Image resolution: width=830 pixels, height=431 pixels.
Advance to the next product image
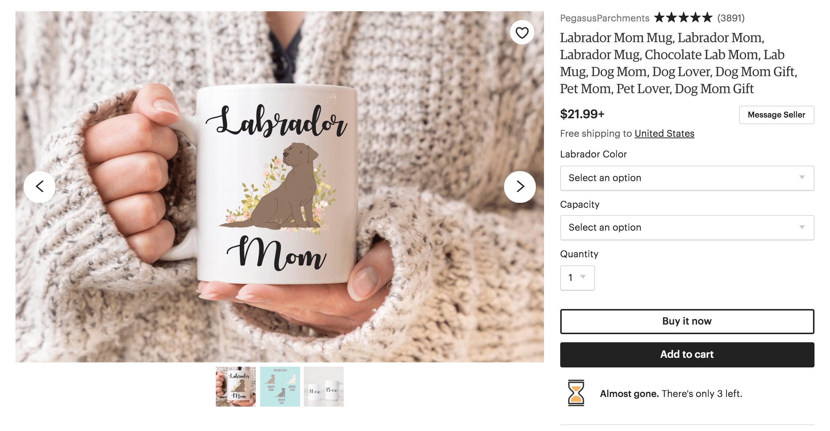(x=520, y=187)
